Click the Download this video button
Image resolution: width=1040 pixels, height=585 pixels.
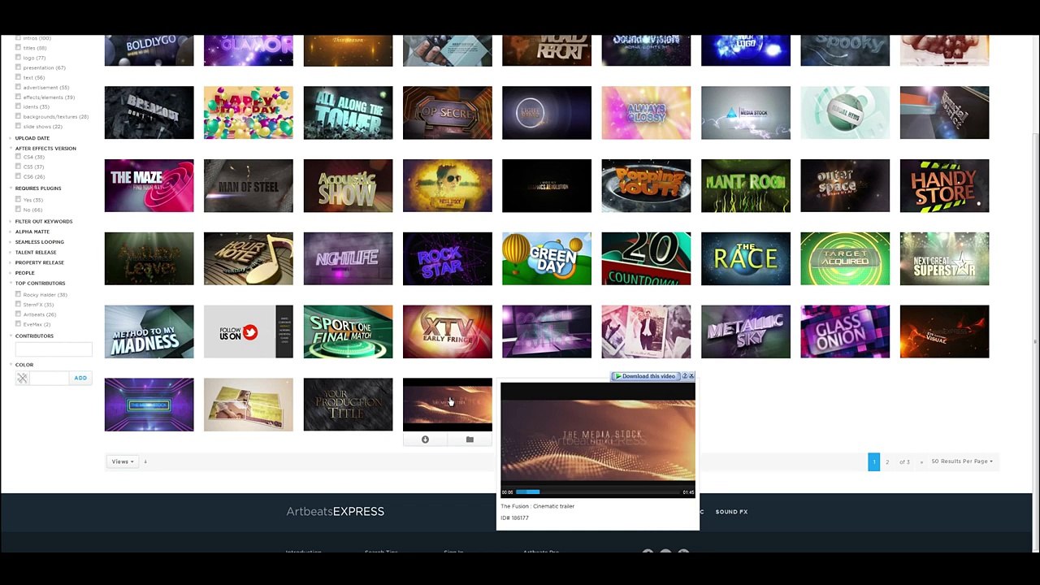coord(645,376)
